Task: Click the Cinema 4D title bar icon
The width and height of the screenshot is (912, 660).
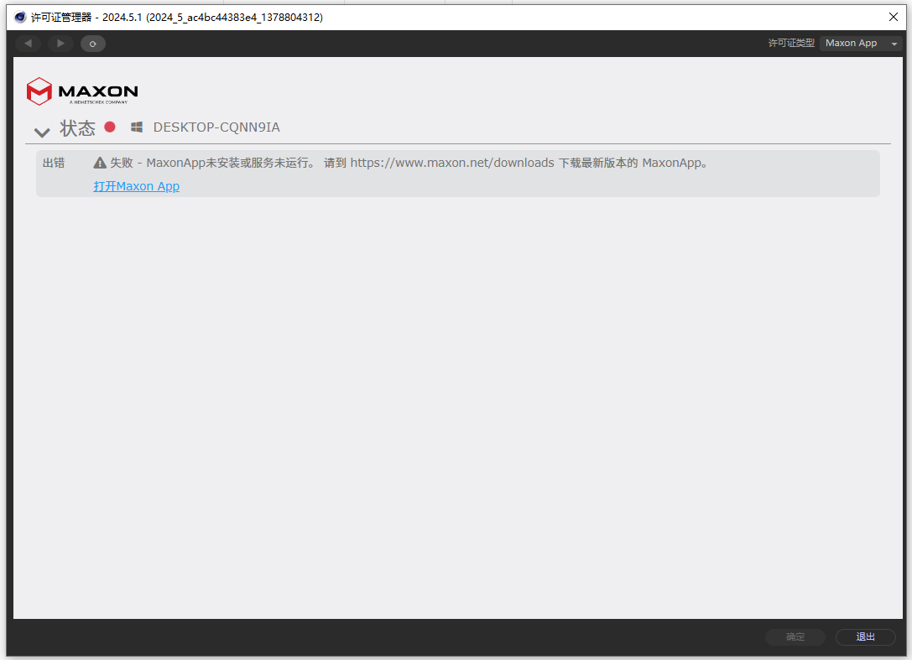Action: point(20,17)
